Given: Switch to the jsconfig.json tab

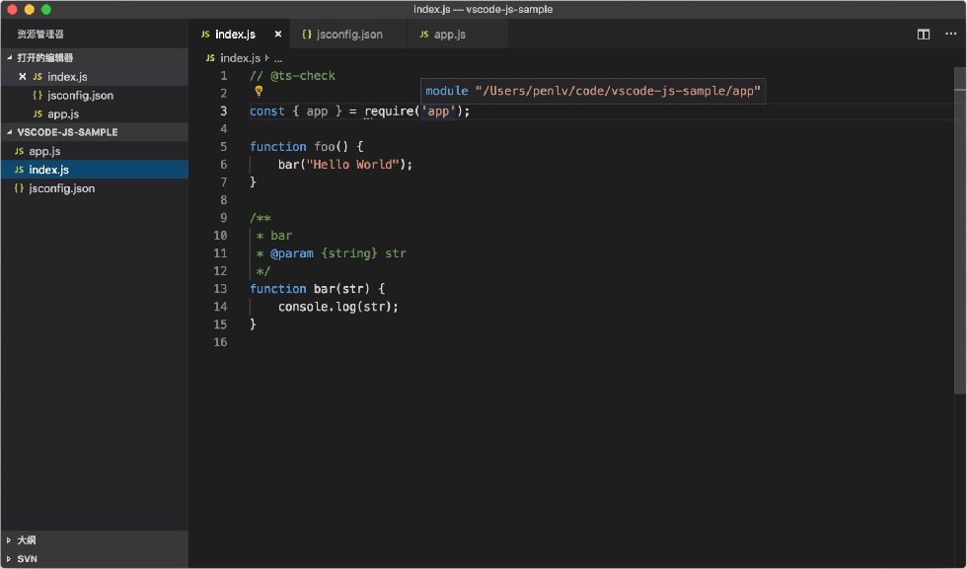Looking at the screenshot, I should [x=349, y=35].
